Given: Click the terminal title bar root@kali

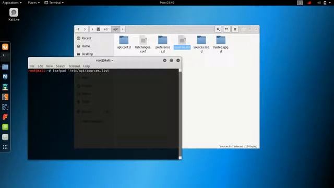Looking at the screenshot, I should pos(104,61).
